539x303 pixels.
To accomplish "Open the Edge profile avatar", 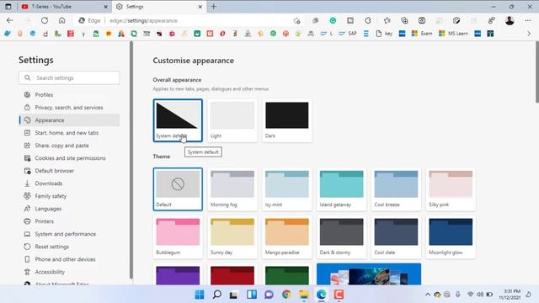I will (x=510, y=20).
